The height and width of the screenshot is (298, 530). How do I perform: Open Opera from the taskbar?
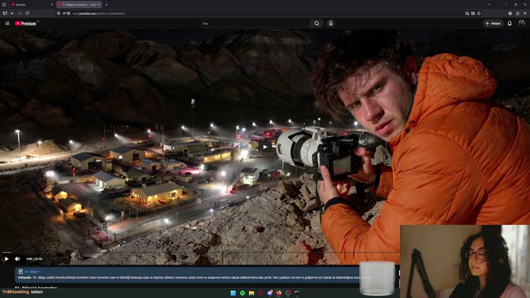point(260,293)
